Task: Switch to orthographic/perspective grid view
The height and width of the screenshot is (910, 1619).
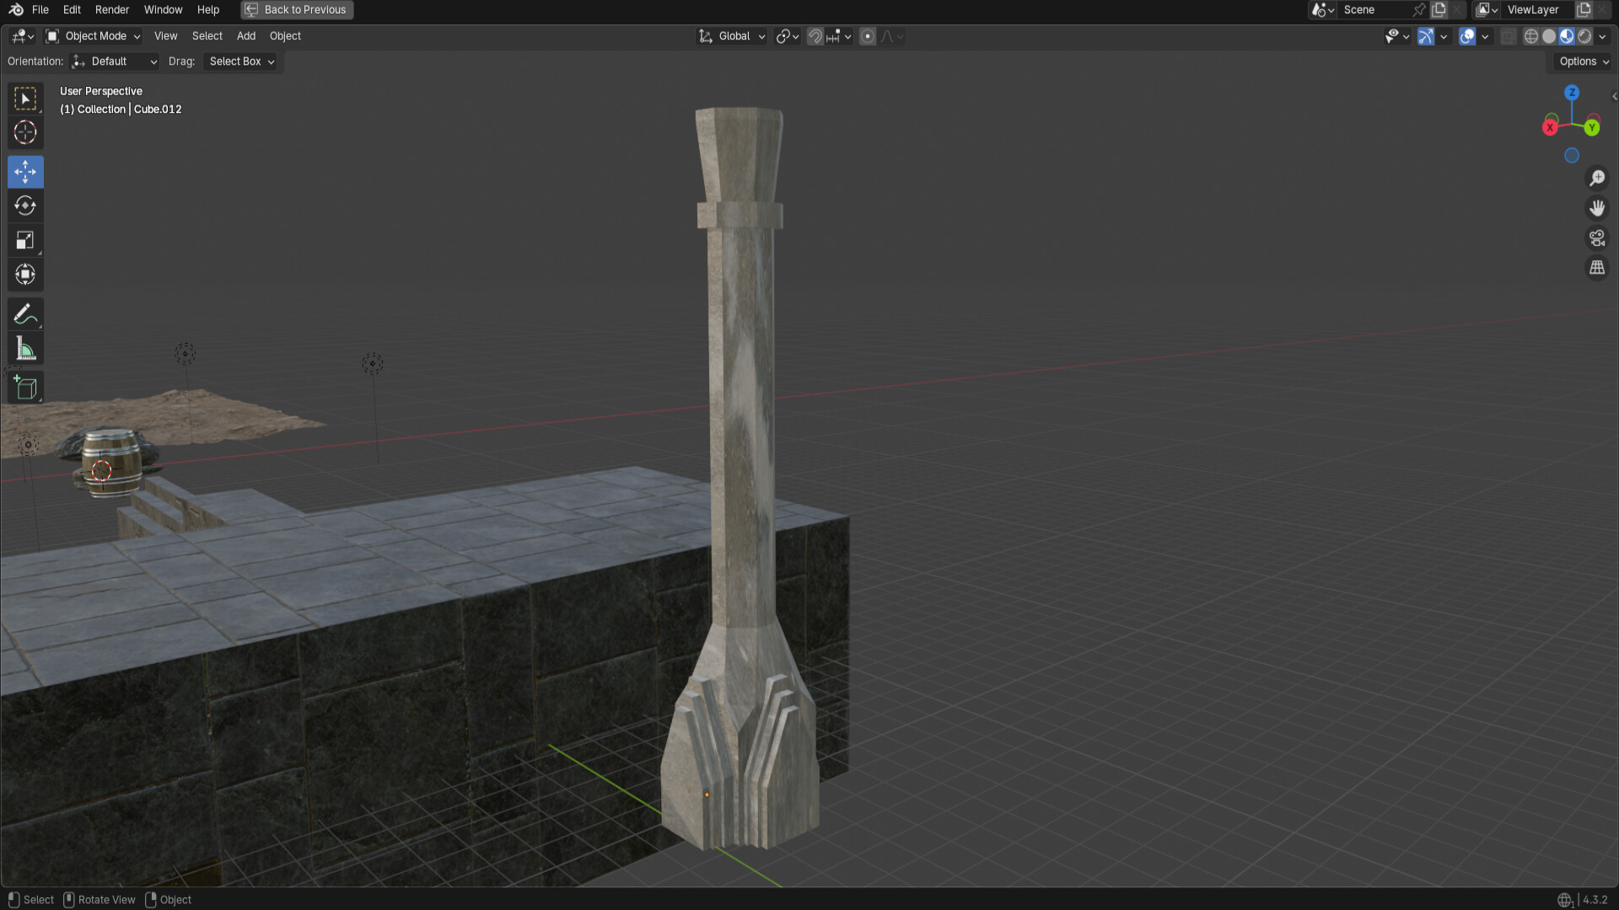Action: pyautogui.click(x=1596, y=268)
